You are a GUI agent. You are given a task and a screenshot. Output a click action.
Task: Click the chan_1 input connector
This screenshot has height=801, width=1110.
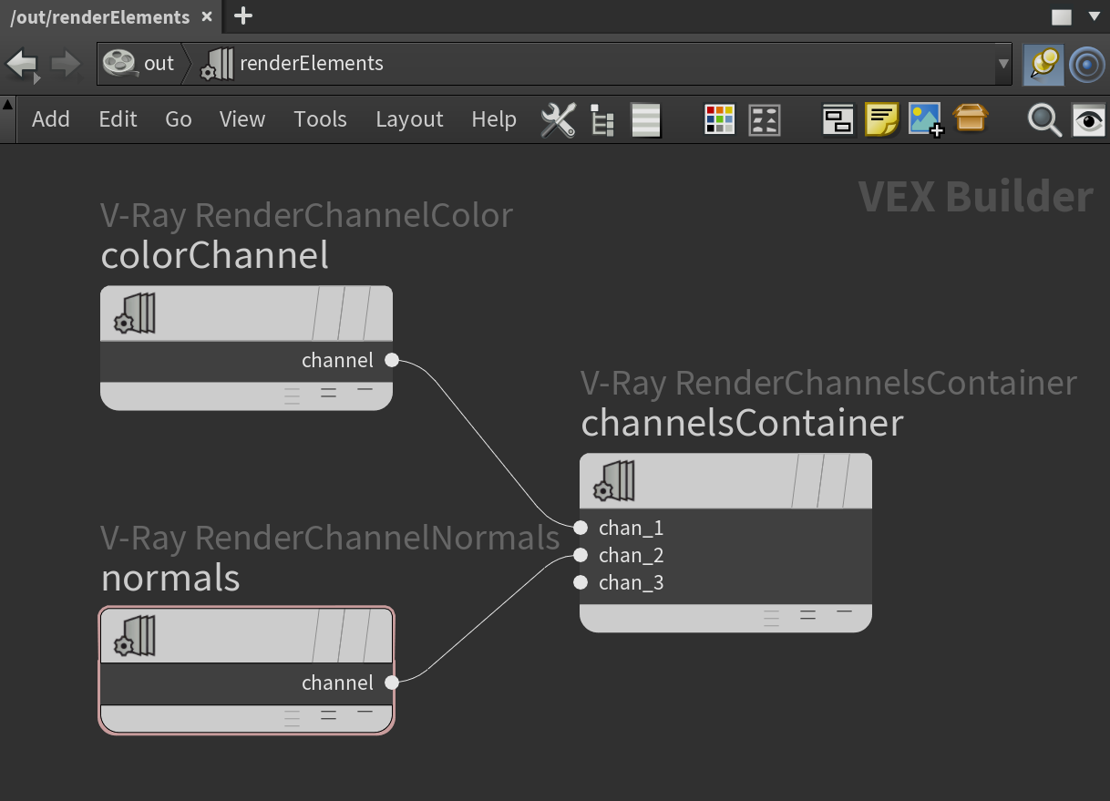[581, 528]
